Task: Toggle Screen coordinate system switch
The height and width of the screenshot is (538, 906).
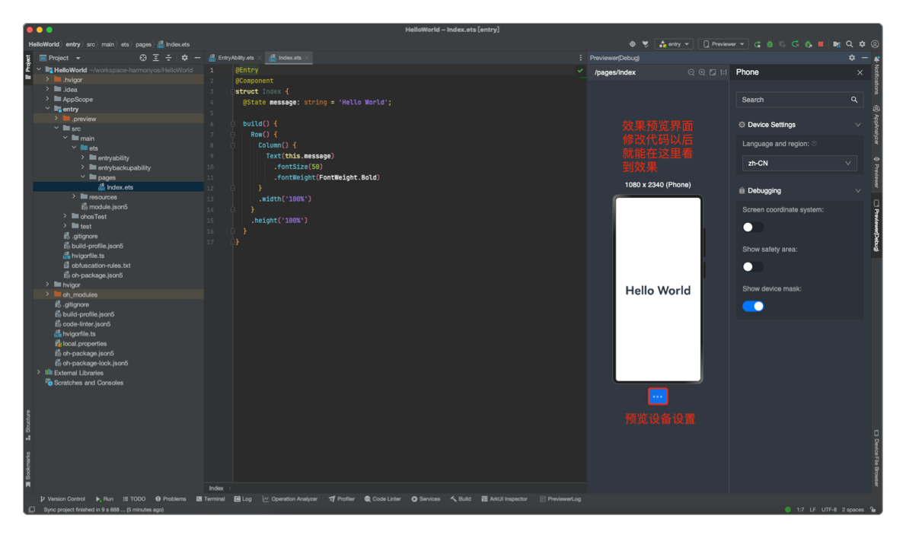Action: tap(752, 228)
